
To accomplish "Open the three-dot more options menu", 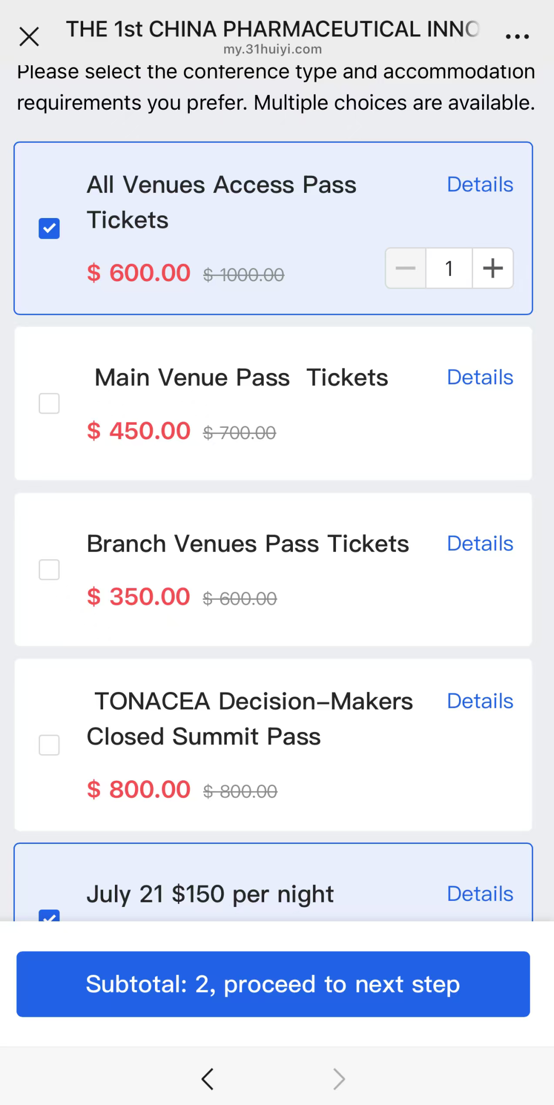I will (x=517, y=36).
